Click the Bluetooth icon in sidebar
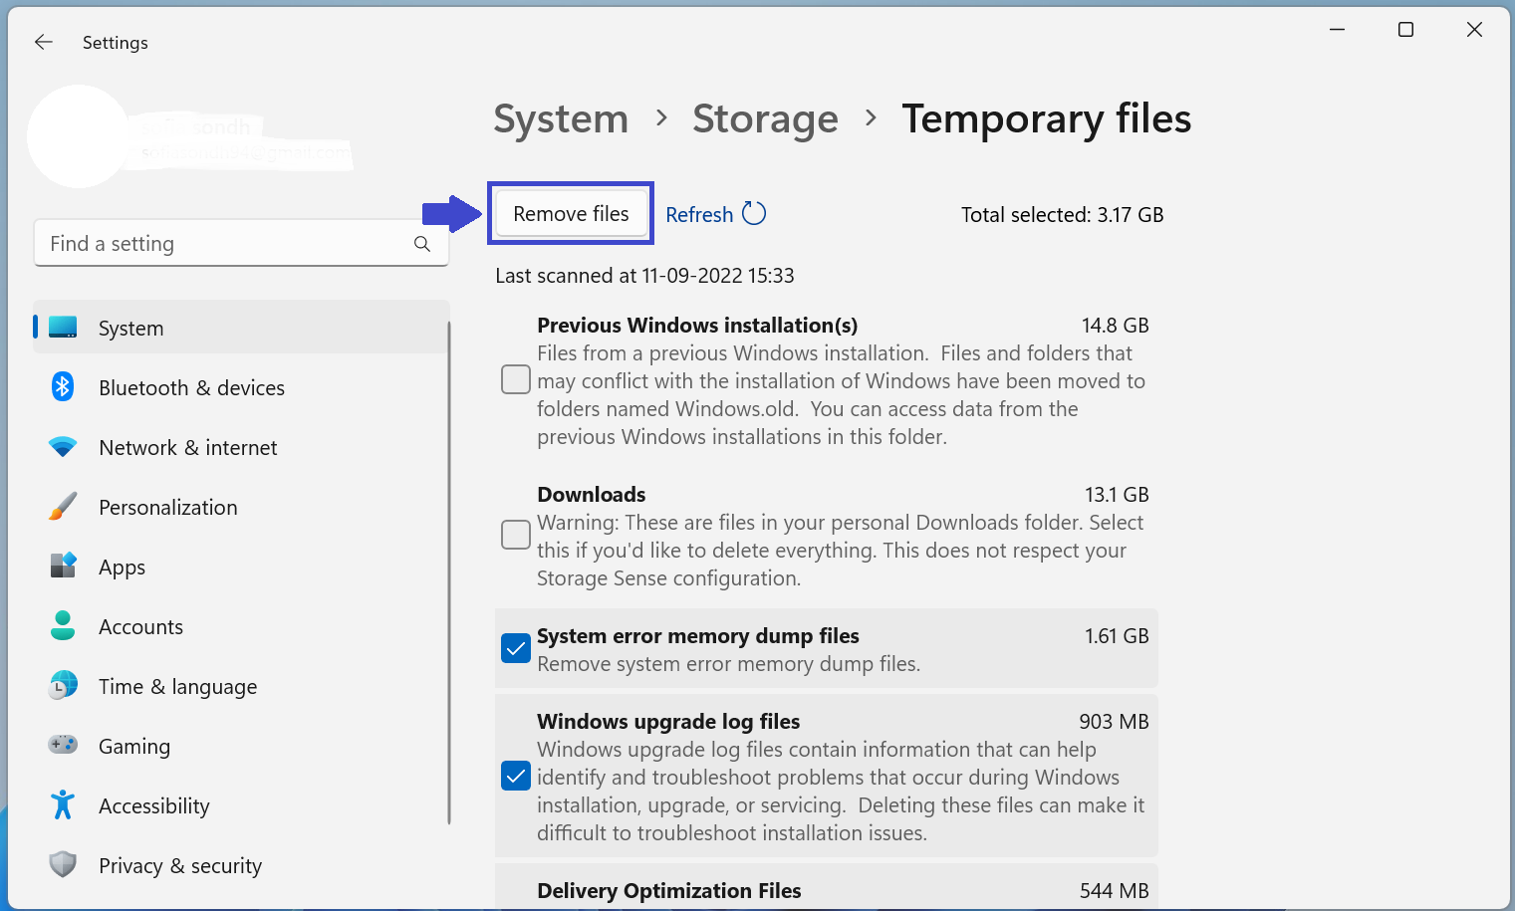 (x=63, y=386)
